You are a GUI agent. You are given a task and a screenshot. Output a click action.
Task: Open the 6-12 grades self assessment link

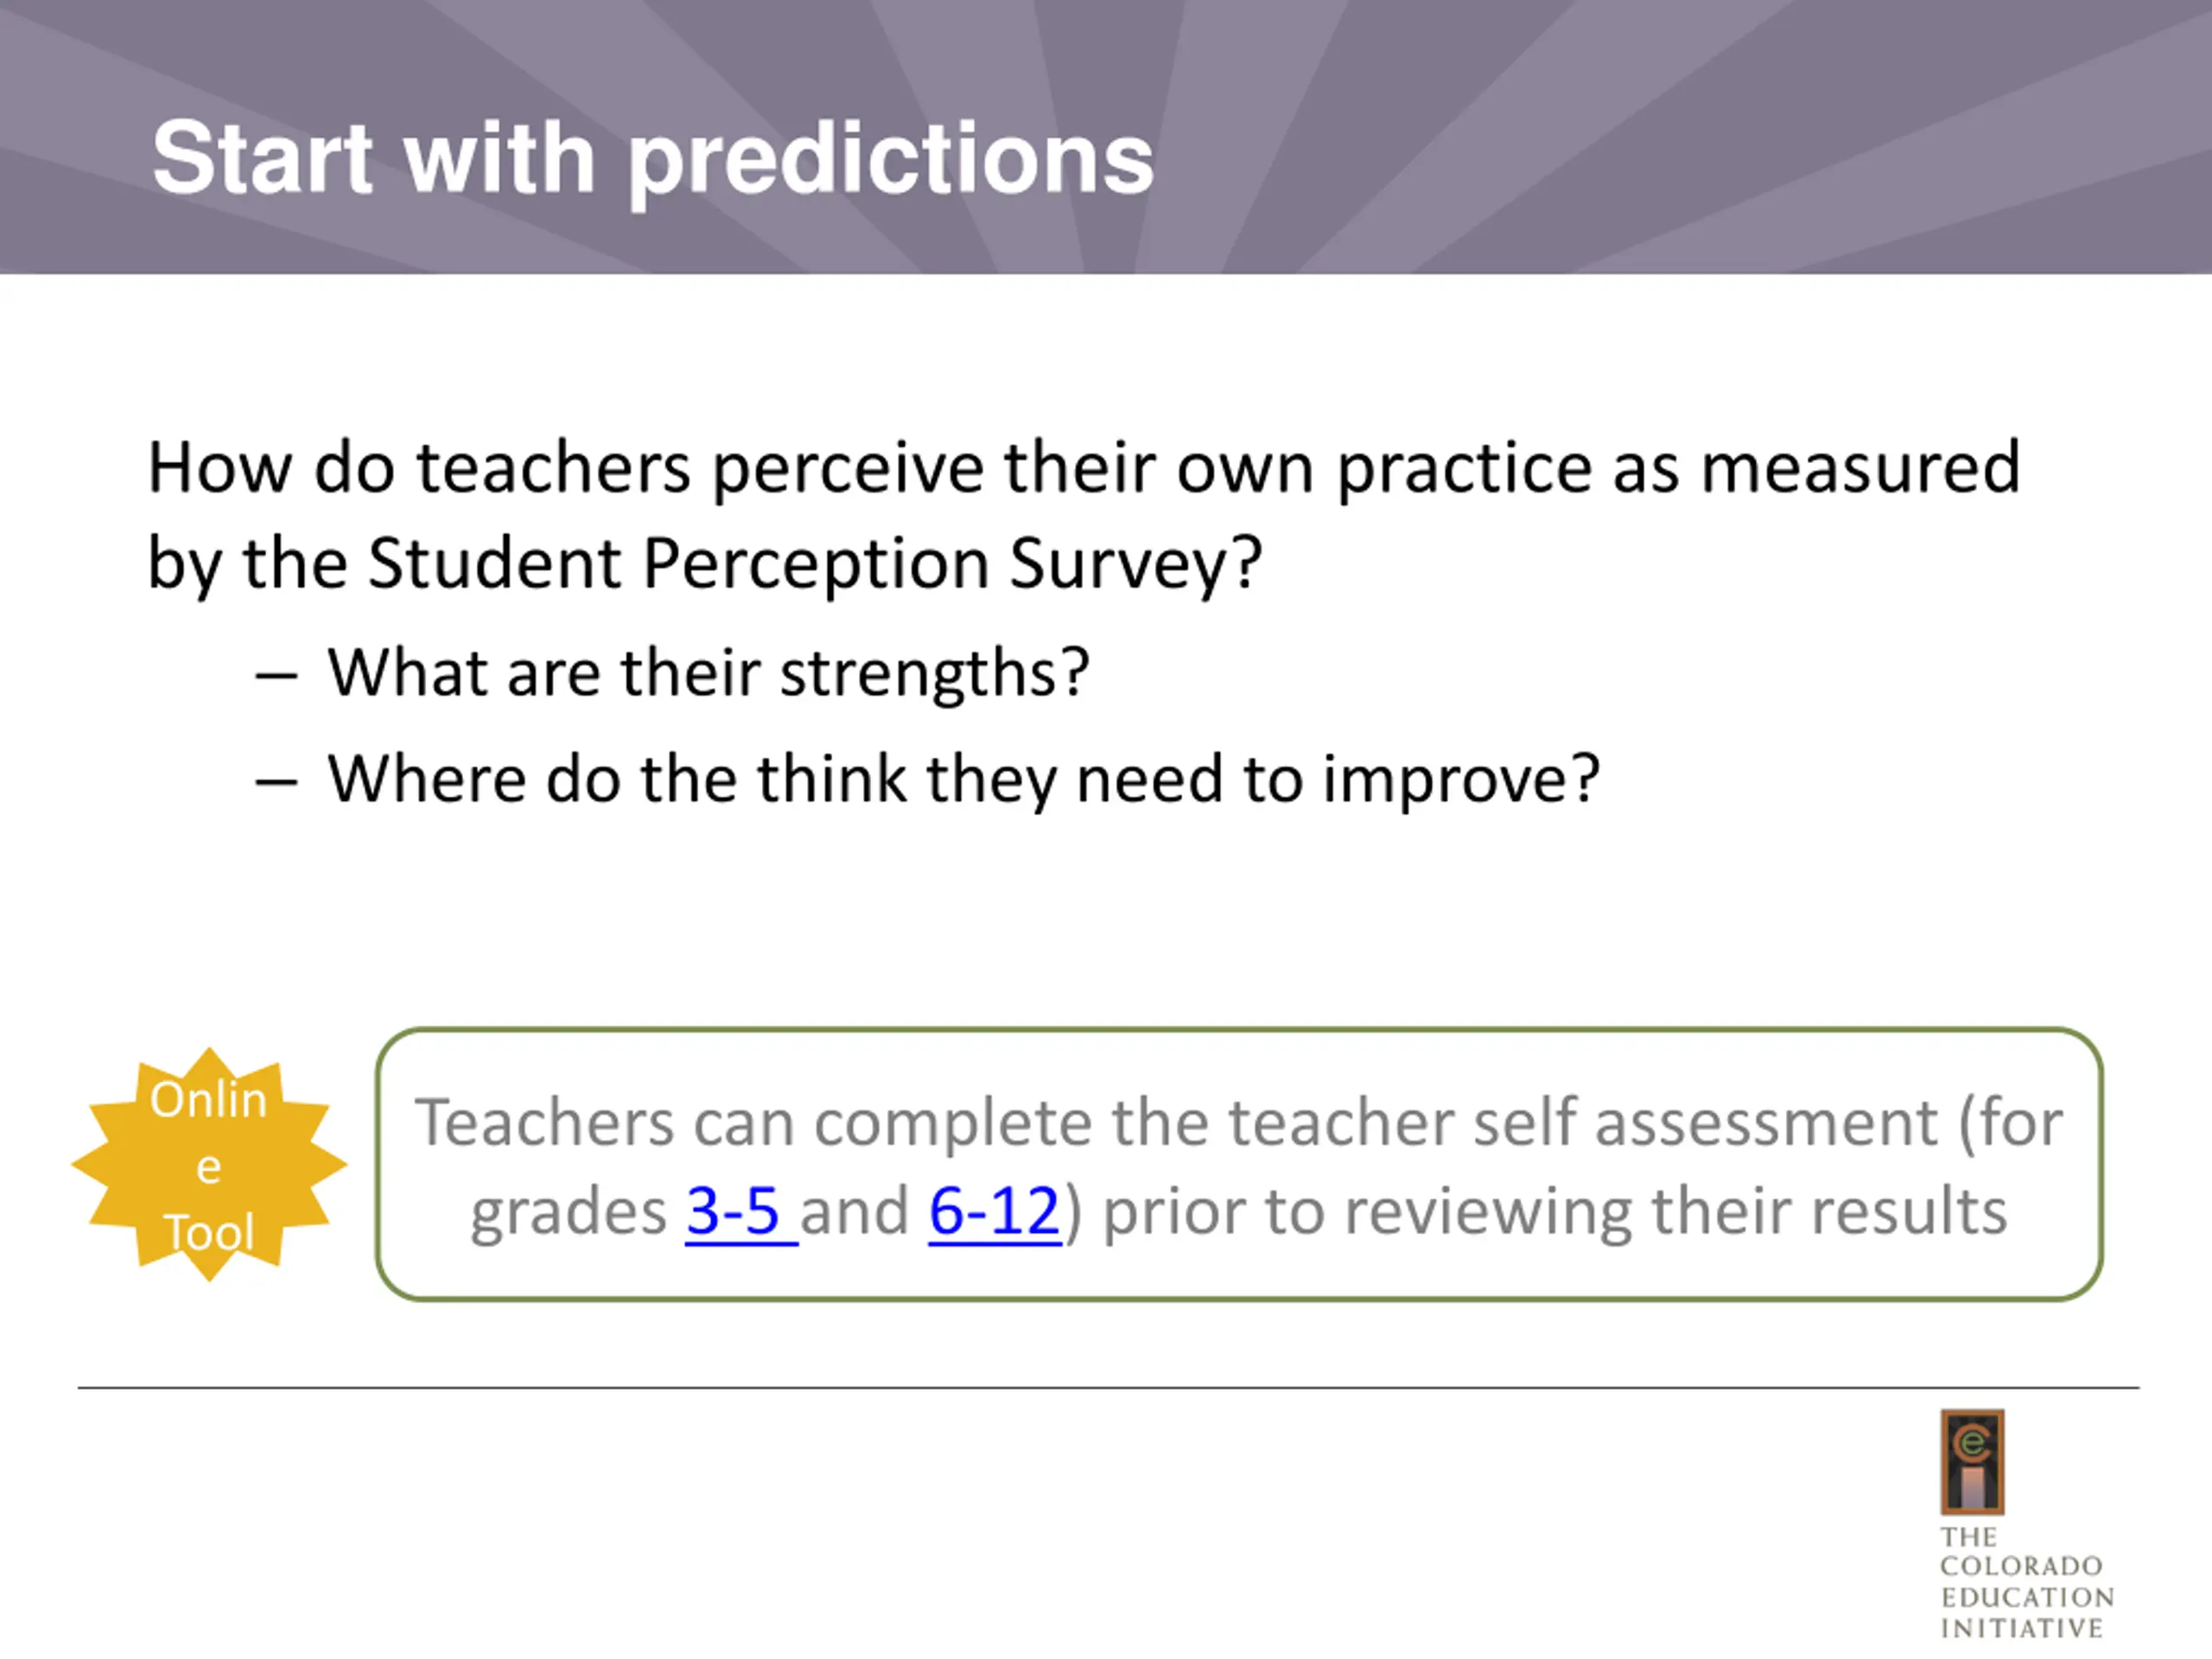(994, 1211)
